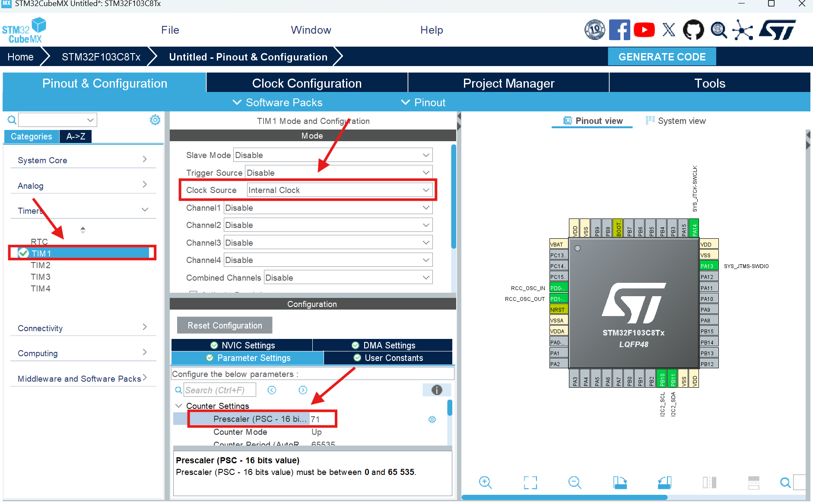Click the peripheral search magnifier icon
The image size is (813, 503).
pos(12,120)
